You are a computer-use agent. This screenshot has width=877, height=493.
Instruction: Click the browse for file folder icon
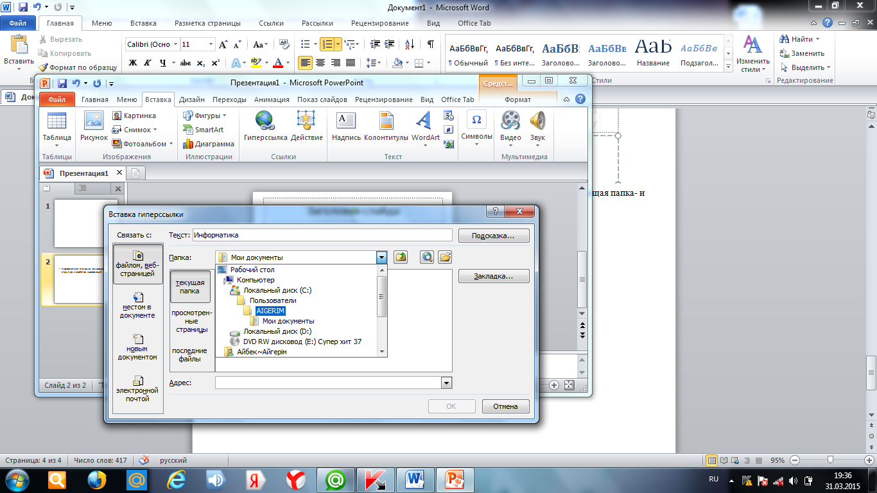pyautogui.click(x=445, y=257)
